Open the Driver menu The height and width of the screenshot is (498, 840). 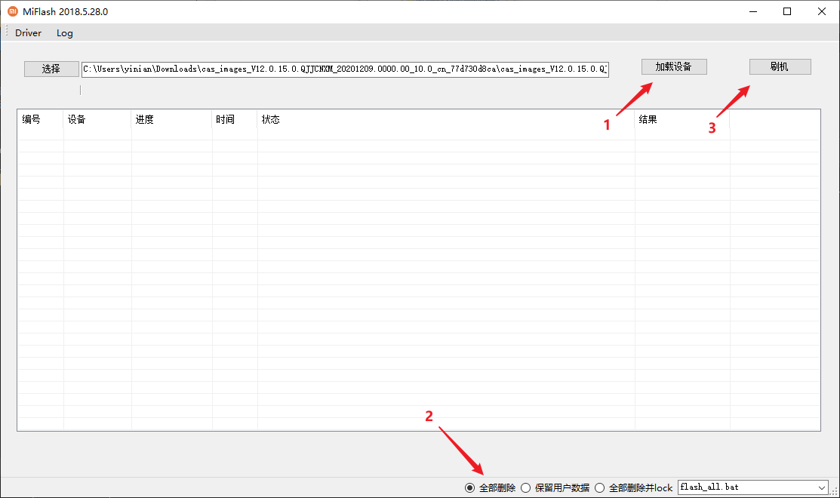point(29,32)
